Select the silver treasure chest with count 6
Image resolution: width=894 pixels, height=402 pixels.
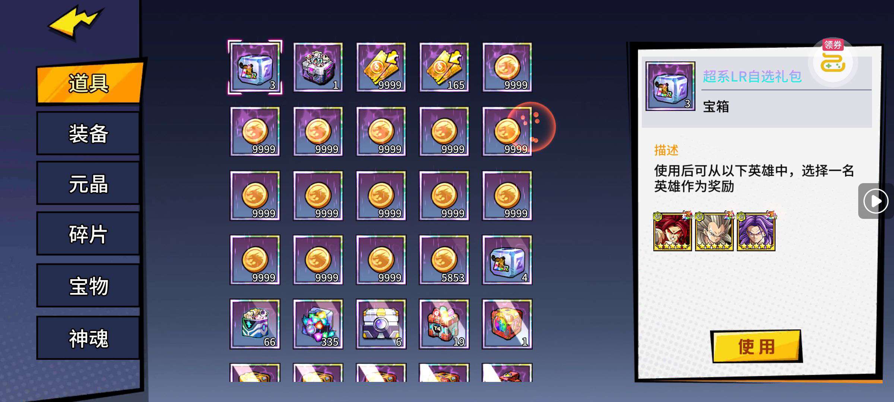click(x=381, y=324)
